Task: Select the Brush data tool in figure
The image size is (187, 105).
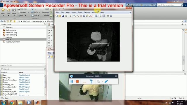Action: [x=91, y=16]
